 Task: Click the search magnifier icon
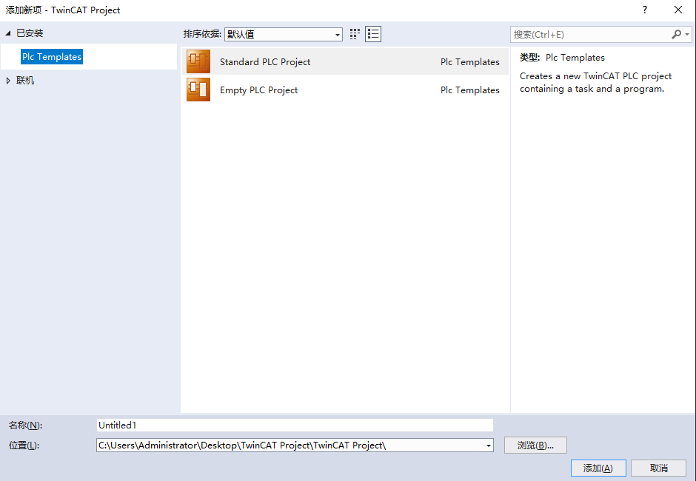pyautogui.click(x=677, y=34)
